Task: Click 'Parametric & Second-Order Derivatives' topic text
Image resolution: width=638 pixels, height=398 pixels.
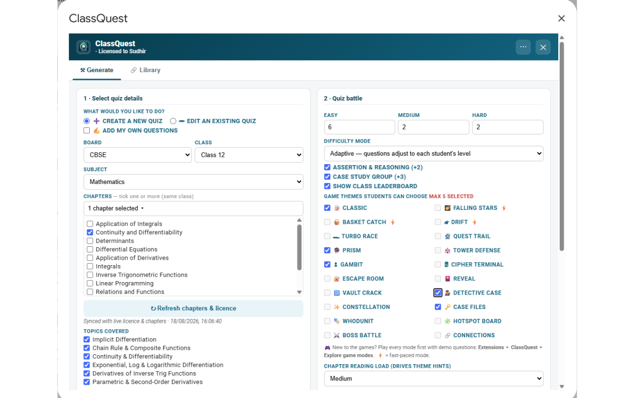Action: (x=148, y=382)
